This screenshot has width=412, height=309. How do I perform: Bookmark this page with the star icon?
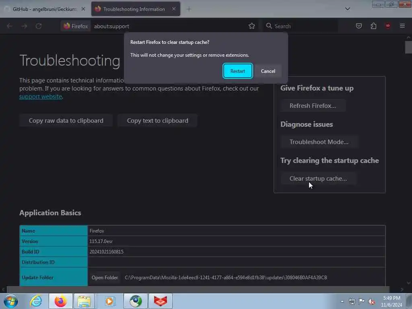[x=252, y=26]
